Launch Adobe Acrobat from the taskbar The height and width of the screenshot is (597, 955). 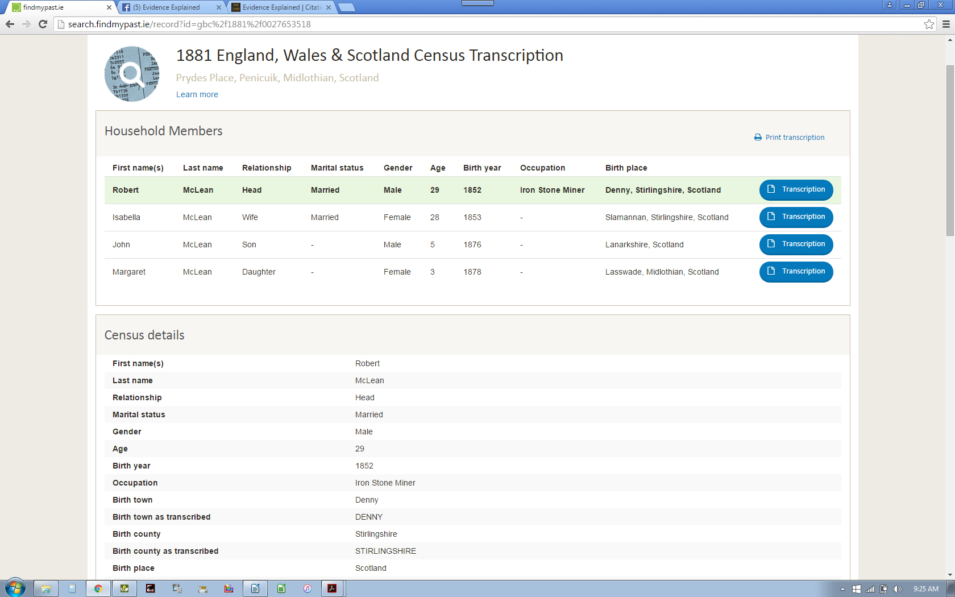pyautogui.click(x=333, y=588)
